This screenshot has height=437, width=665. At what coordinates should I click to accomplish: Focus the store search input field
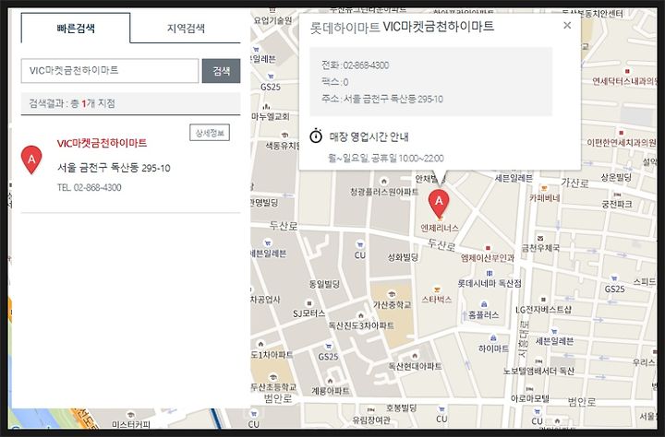(x=110, y=71)
